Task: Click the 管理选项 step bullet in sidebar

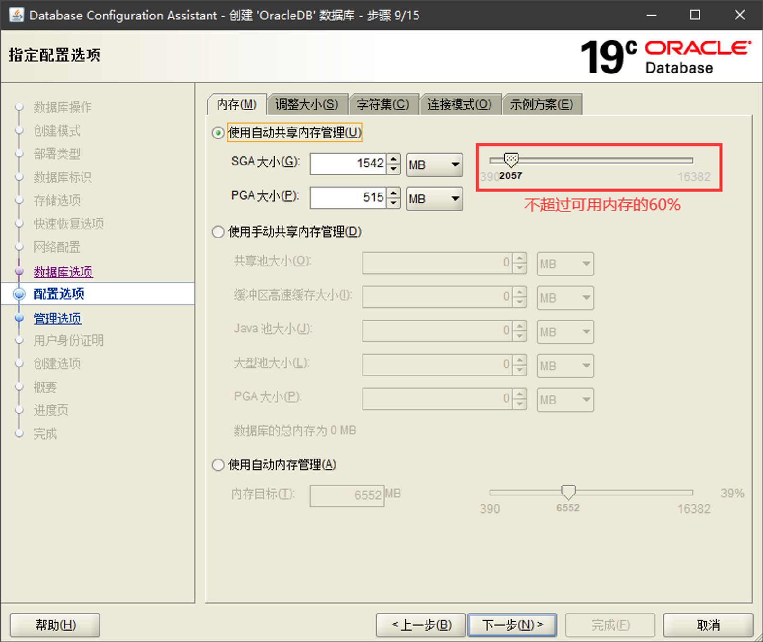Action: click(x=19, y=318)
